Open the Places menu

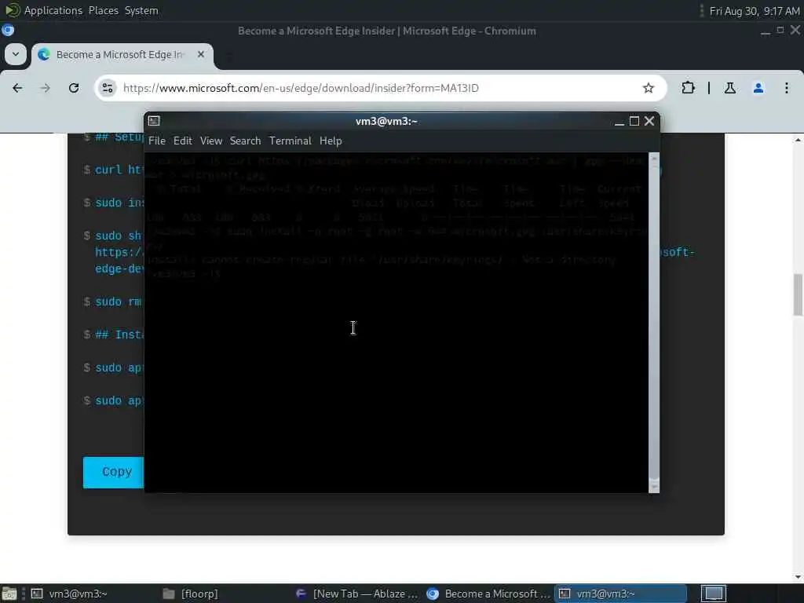[103, 10]
